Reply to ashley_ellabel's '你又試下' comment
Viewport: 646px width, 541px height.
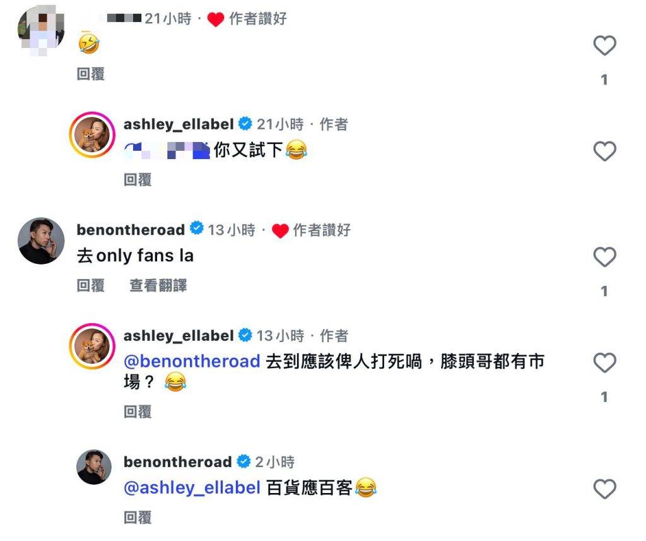138,180
